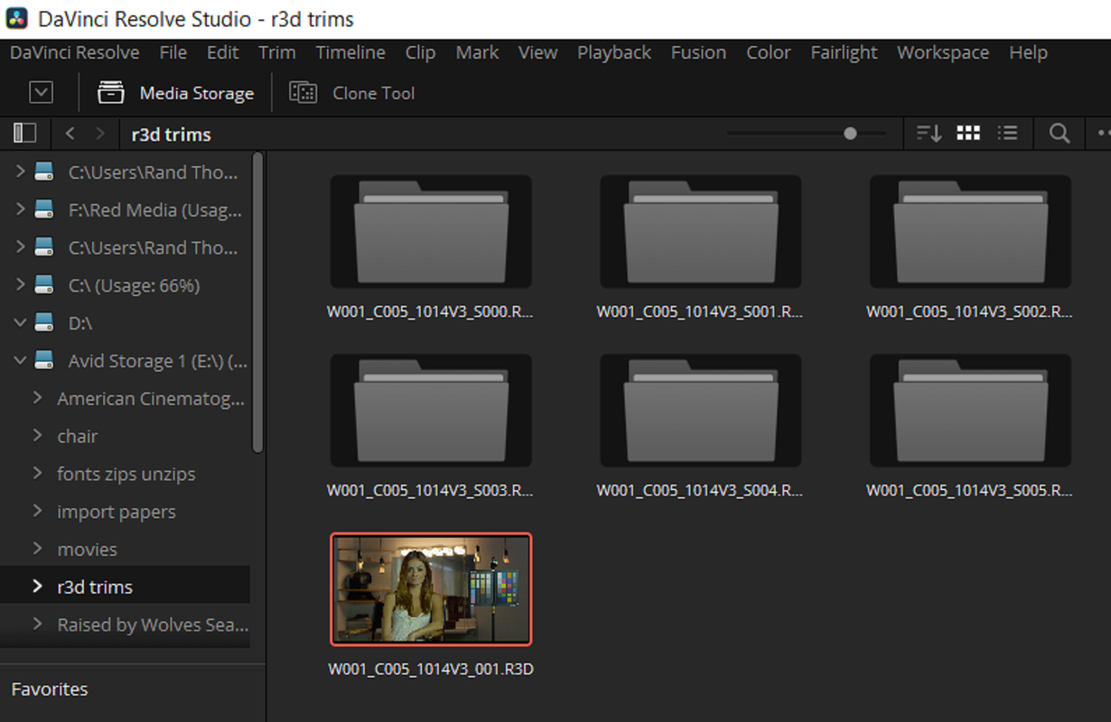
Task: Click the Favorites section header
Action: (50, 689)
